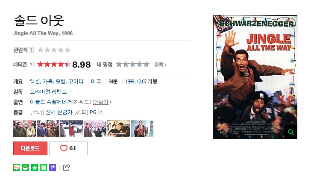This screenshot has height=186, width=311.
Task: Share to Naver cafe cup icon
Action: click(x=26, y=168)
